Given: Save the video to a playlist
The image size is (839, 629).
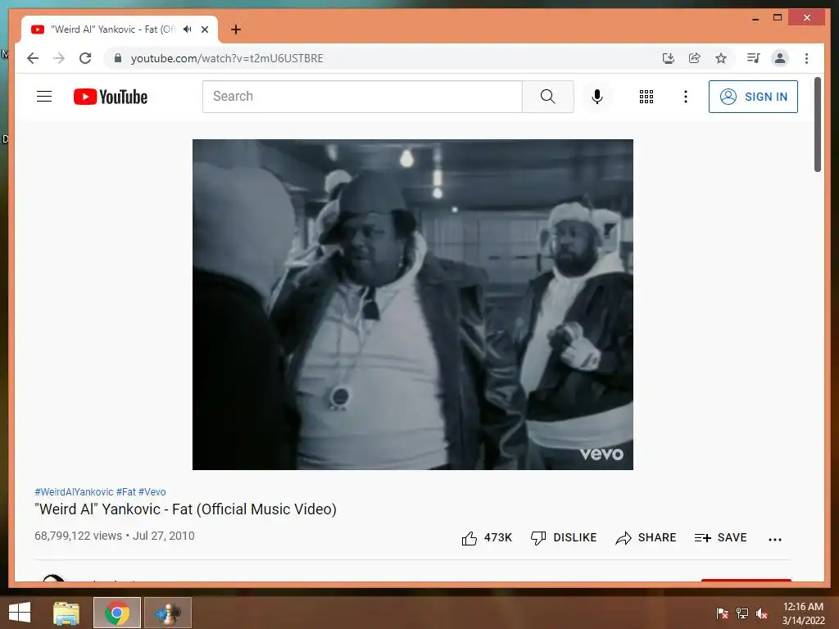Looking at the screenshot, I should (720, 538).
